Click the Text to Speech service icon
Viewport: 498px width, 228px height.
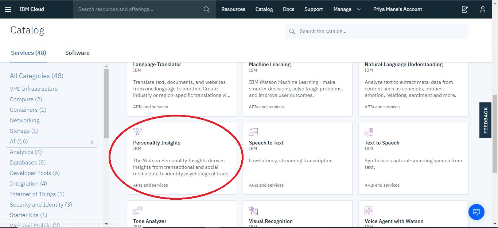(369, 132)
